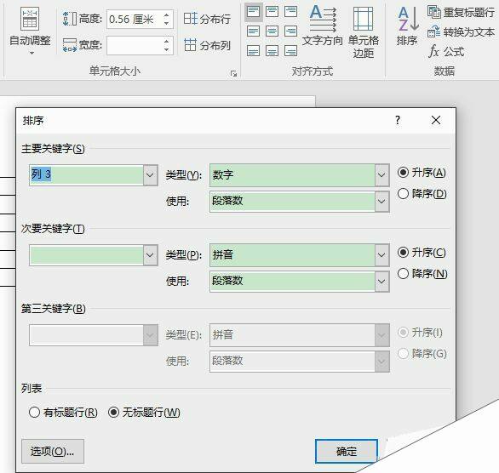499x473 pixels.
Task: Increase row height with 高度 up arrow
Action: (x=166, y=15)
